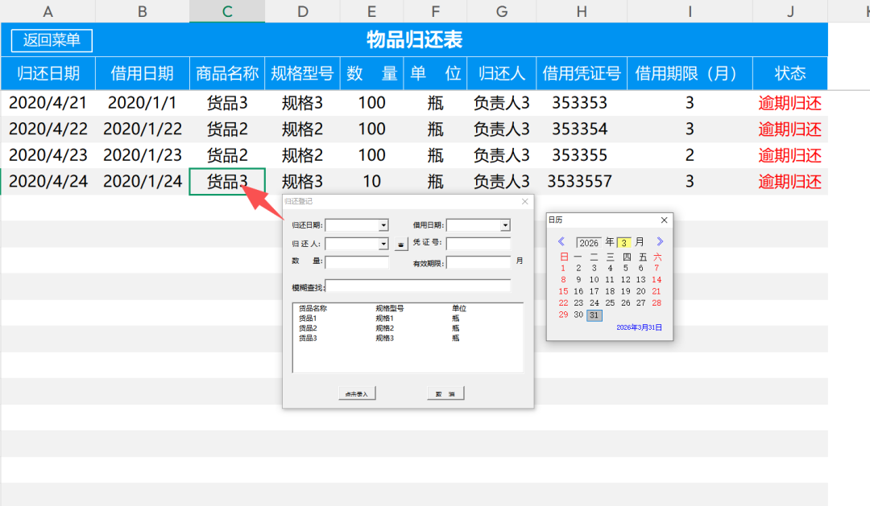Go to previous month in calendar
870x506 pixels.
(561, 241)
